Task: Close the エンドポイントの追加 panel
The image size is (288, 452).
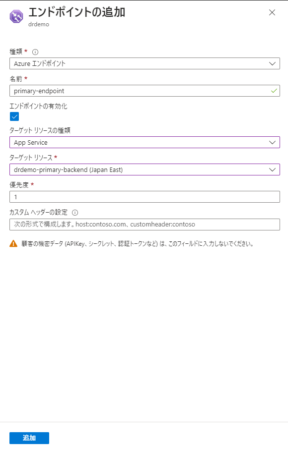Action: click(272, 12)
